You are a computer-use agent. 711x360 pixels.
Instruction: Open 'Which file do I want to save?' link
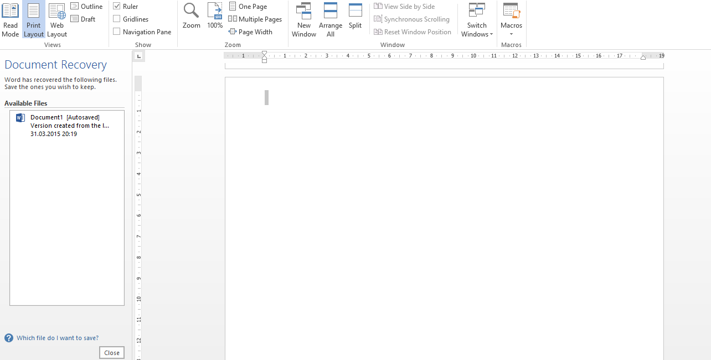tap(58, 338)
